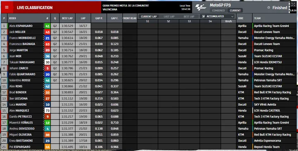Switch to CURRENT classification
Screen dimensions: 298x151
pos(235,10)
